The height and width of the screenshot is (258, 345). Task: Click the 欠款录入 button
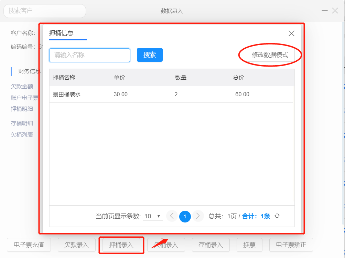pos(76,245)
